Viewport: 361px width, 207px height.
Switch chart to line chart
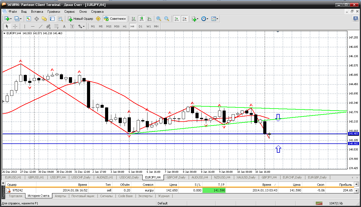pos(149,19)
